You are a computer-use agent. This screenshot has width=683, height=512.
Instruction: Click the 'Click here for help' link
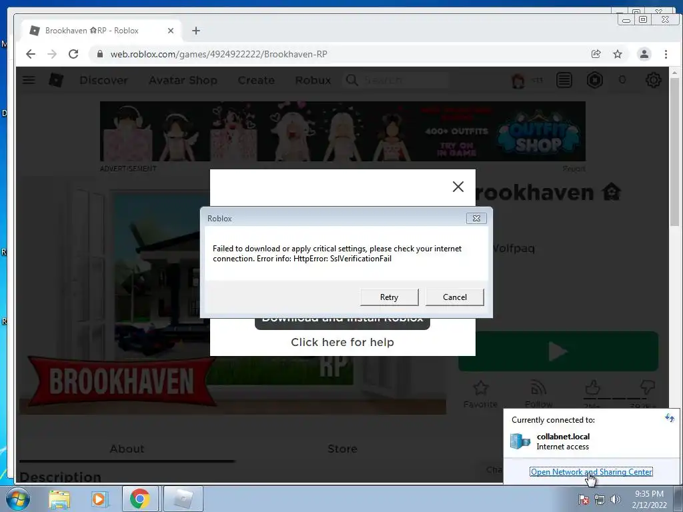point(342,342)
